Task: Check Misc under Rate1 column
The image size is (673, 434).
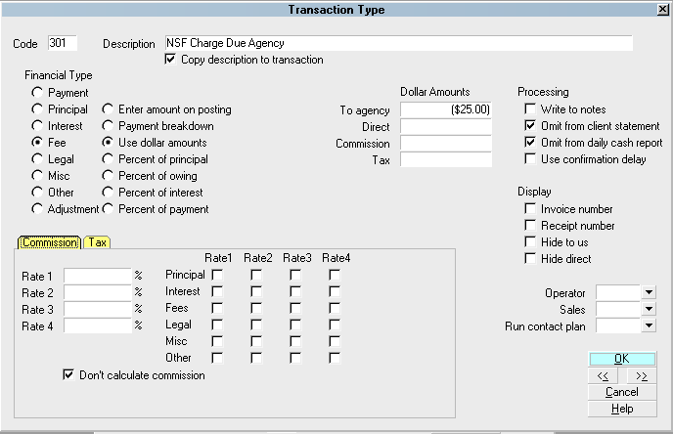Action: click(217, 341)
